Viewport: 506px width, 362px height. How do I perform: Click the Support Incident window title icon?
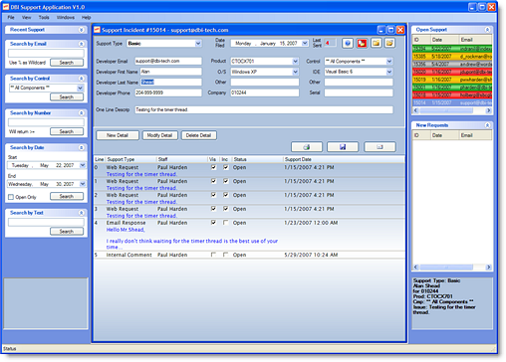(x=97, y=30)
